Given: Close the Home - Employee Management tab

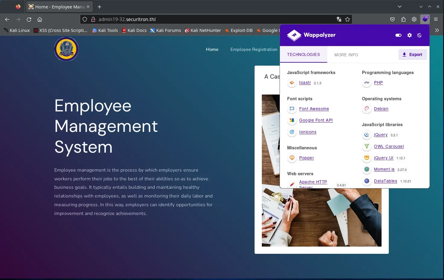Looking at the screenshot, I should [88, 7].
